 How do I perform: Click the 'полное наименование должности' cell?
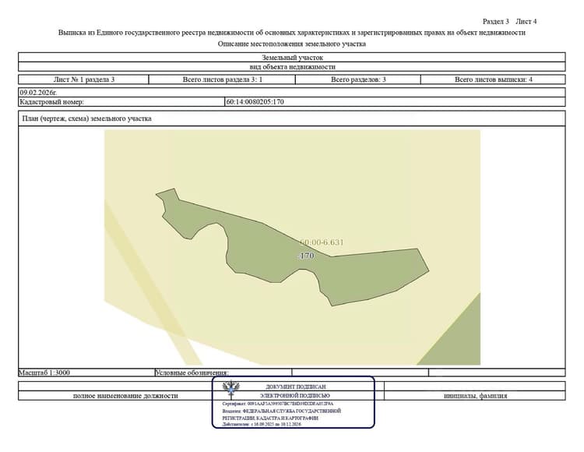pyautogui.click(x=125, y=396)
